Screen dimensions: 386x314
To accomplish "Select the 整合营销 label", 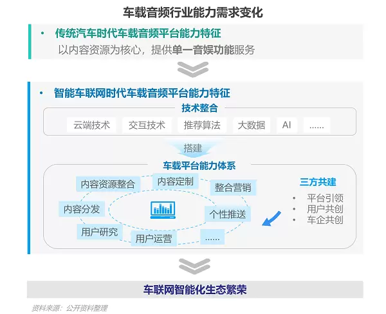I will click(x=232, y=187).
